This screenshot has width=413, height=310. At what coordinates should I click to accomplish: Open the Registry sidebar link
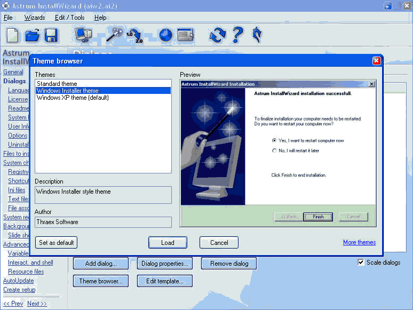[x=19, y=172]
